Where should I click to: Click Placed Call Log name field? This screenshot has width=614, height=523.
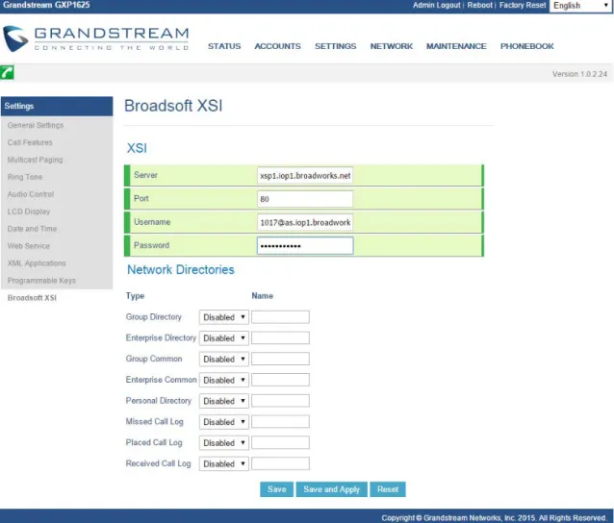[280, 442]
